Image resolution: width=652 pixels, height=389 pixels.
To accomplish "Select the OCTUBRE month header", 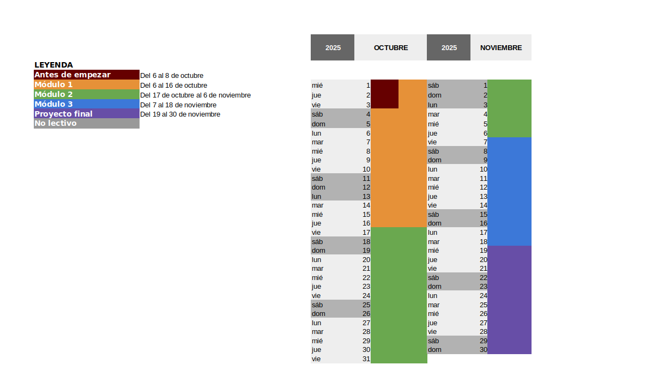I will (x=390, y=47).
